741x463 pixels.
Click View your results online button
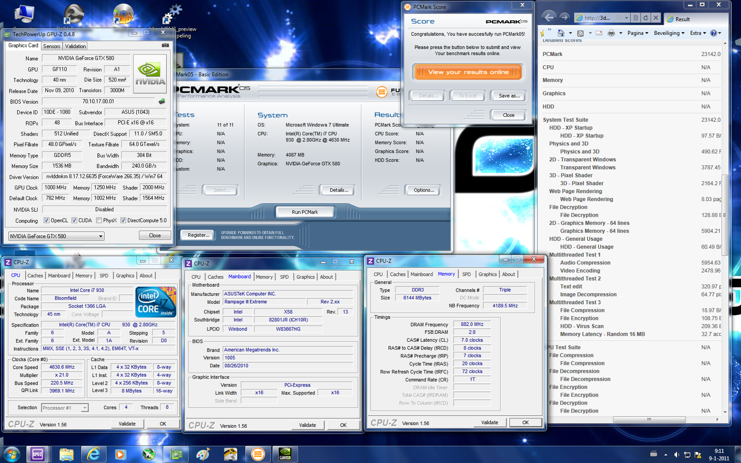pos(468,72)
